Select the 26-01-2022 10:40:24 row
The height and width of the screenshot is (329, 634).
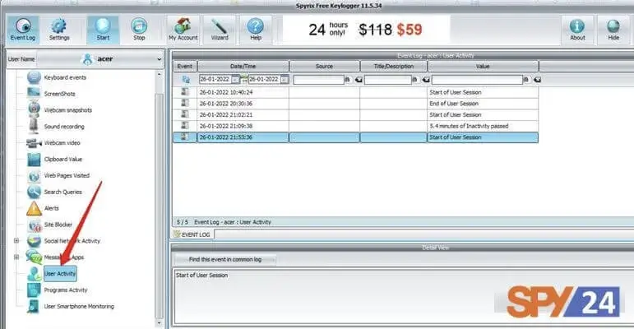click(x=356, y=92)
